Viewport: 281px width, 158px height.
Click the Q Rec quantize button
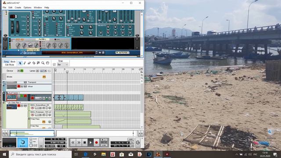point(104,145)
